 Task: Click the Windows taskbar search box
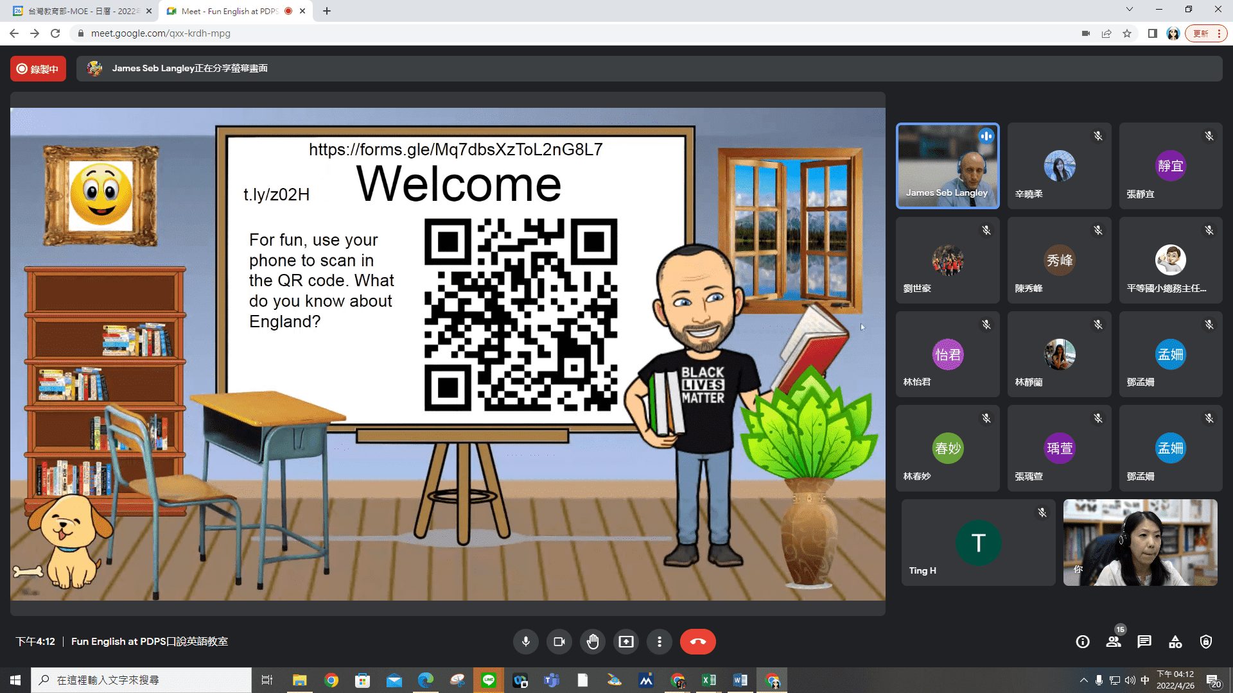click(x=141, y=680)
